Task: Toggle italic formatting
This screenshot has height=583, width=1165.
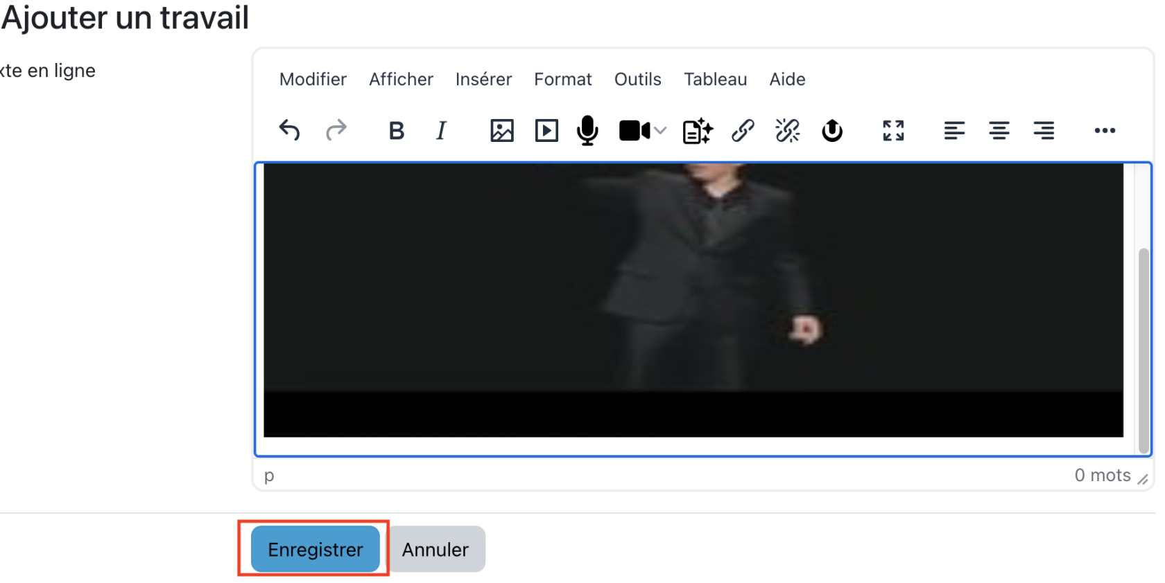Action: click(x=441, y=130)
